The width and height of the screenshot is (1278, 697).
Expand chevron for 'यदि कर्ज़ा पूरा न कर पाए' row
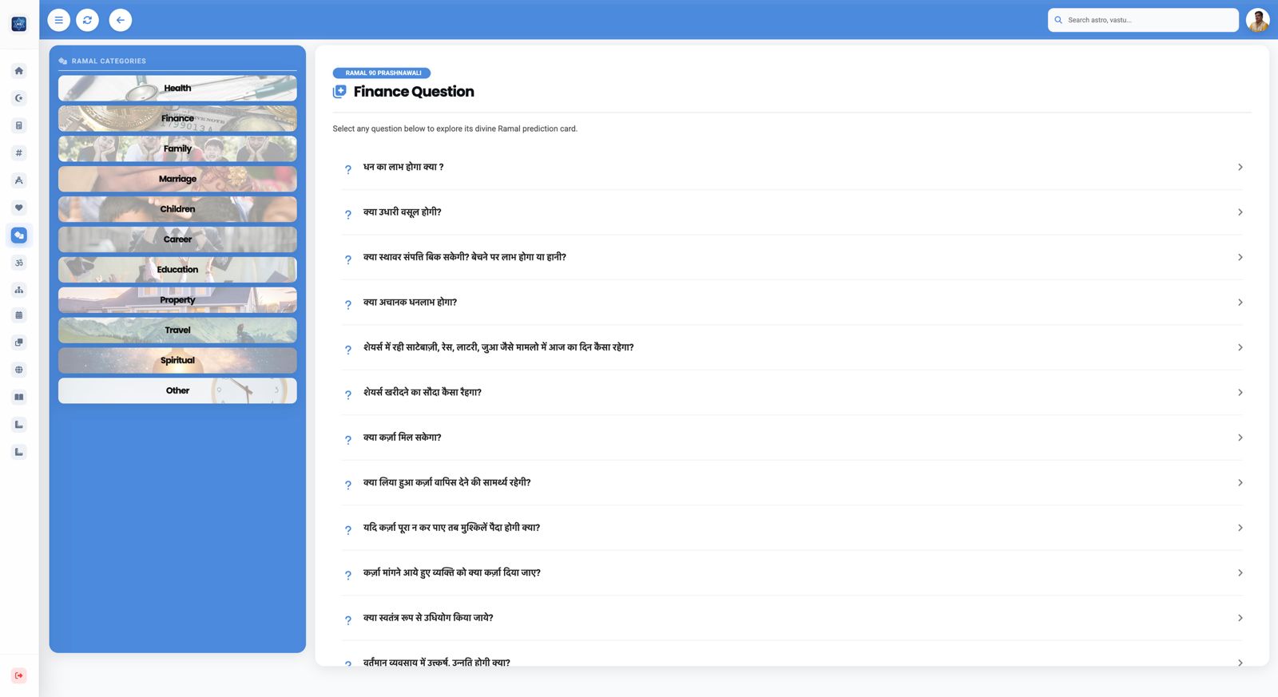click(1240, 528)
